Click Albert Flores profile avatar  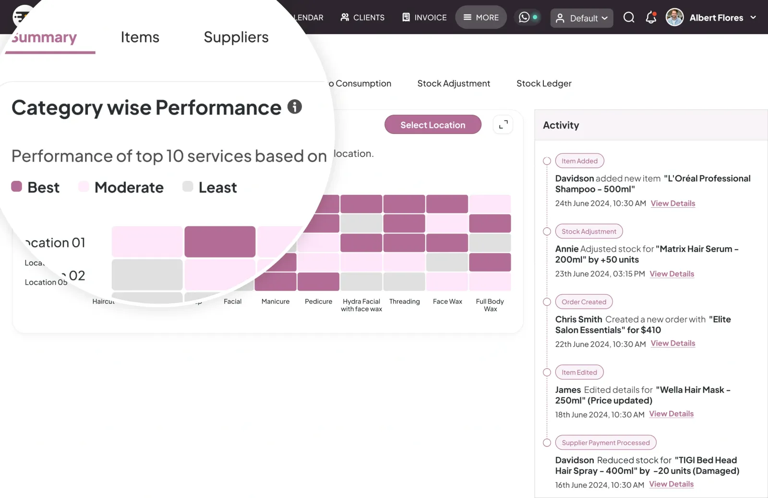pyautogui.click(x=674, y=17)
